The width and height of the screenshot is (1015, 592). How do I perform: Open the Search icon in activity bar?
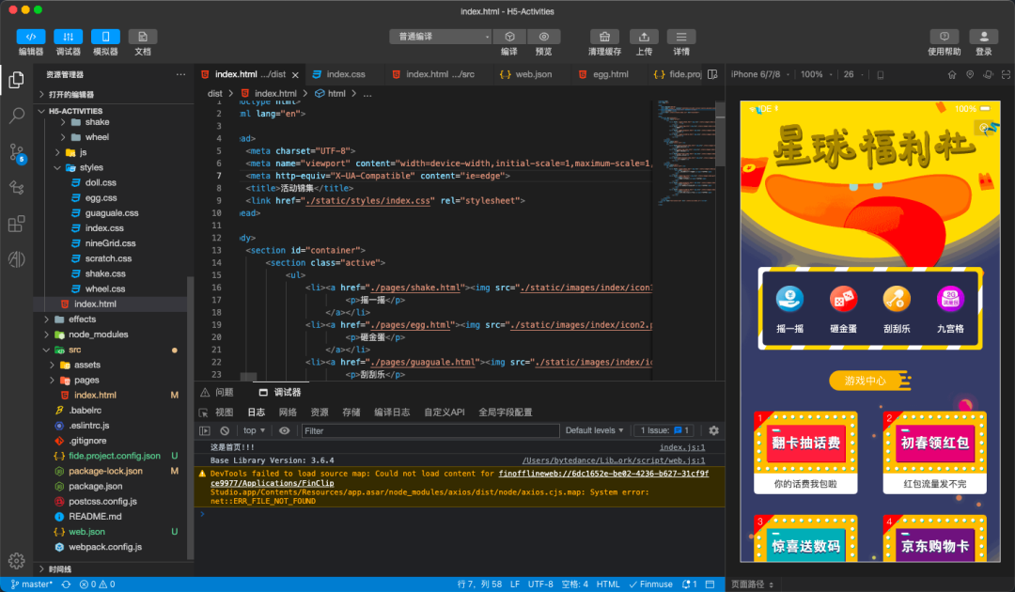[17, 116]
